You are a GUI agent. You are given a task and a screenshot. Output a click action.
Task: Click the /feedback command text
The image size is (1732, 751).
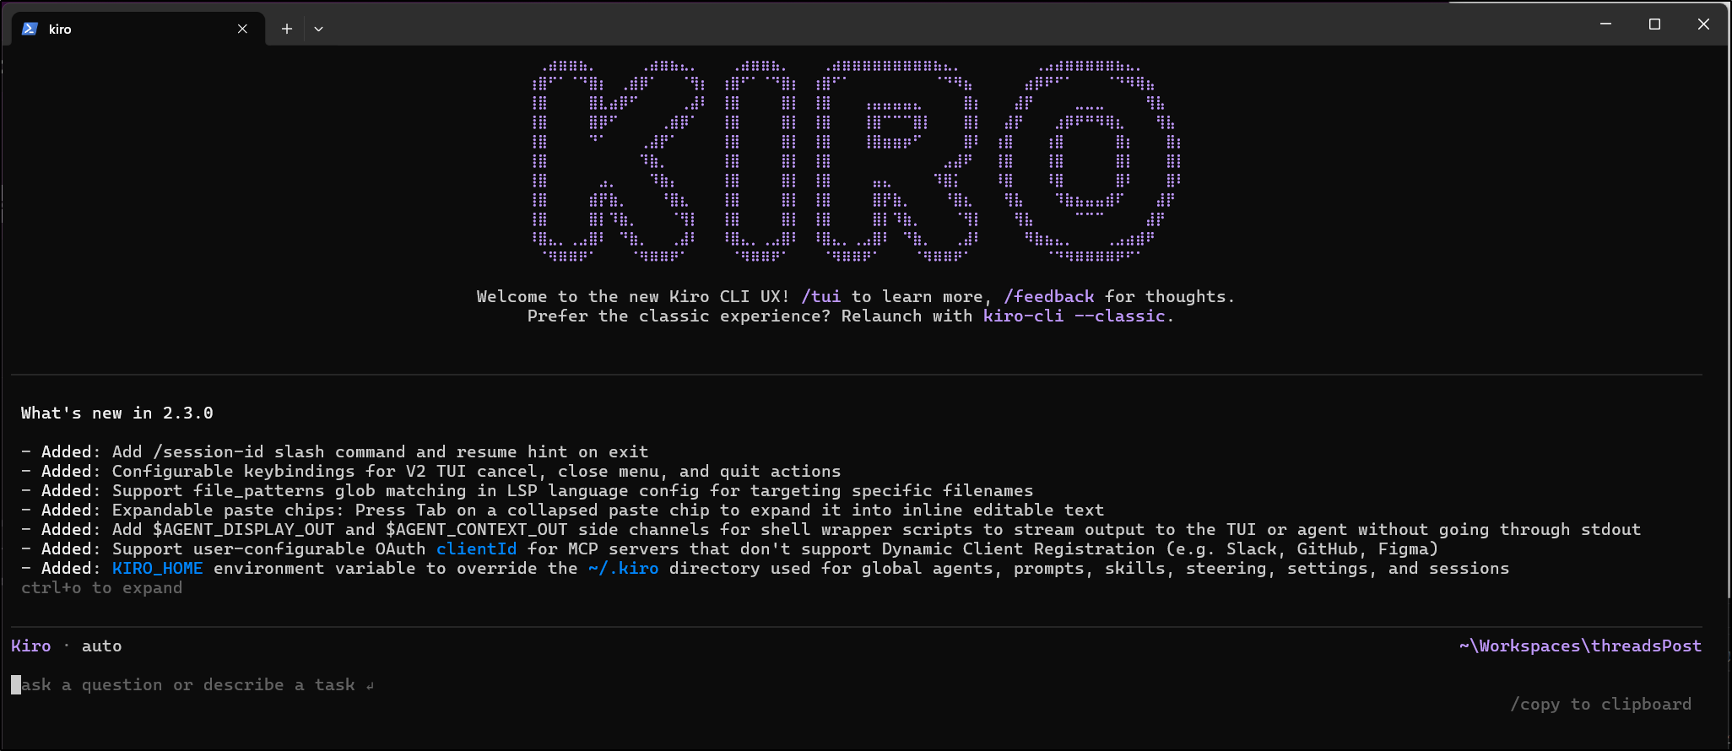1049,296
